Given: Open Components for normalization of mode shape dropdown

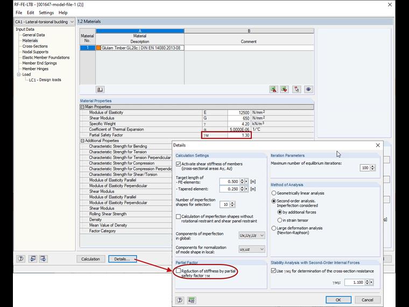Looking at the screenshot, I should pyautogui.click(x=252, y=249).
